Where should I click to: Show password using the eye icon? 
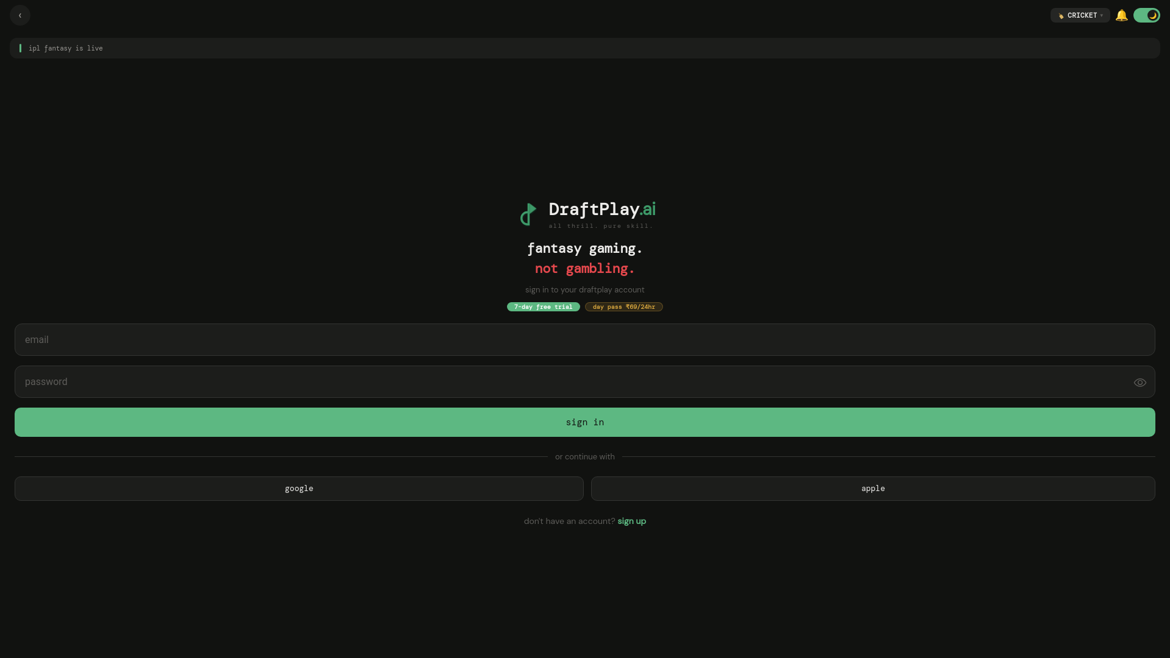coord(1140,383)
